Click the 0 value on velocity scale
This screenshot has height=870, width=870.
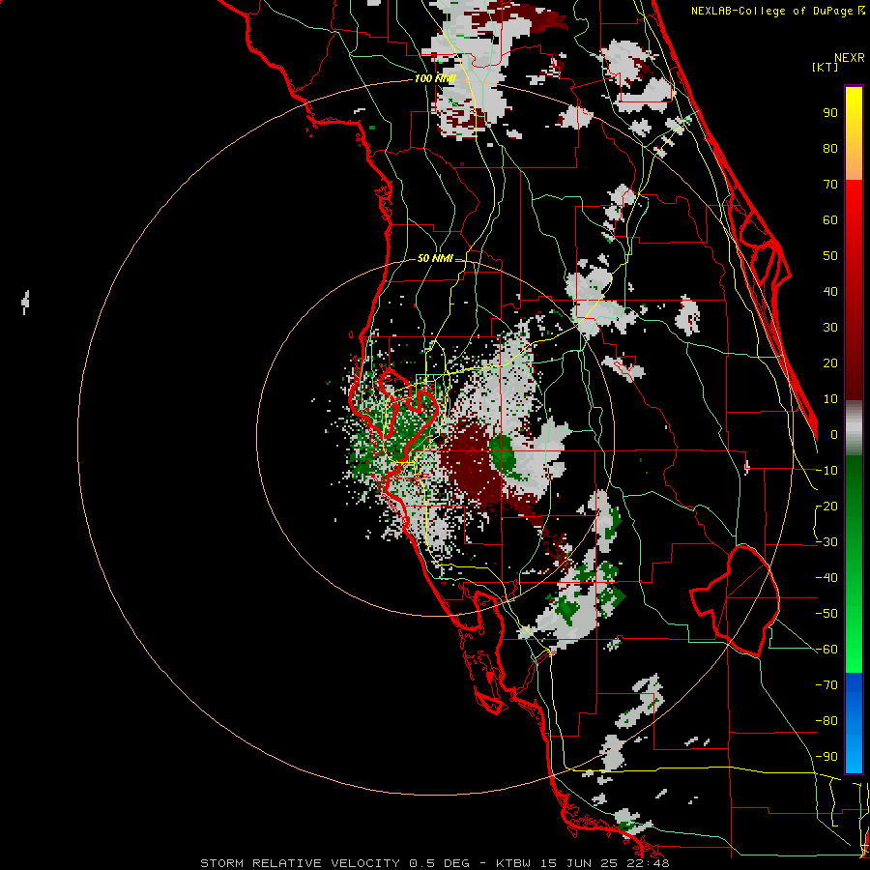[834, 434]
